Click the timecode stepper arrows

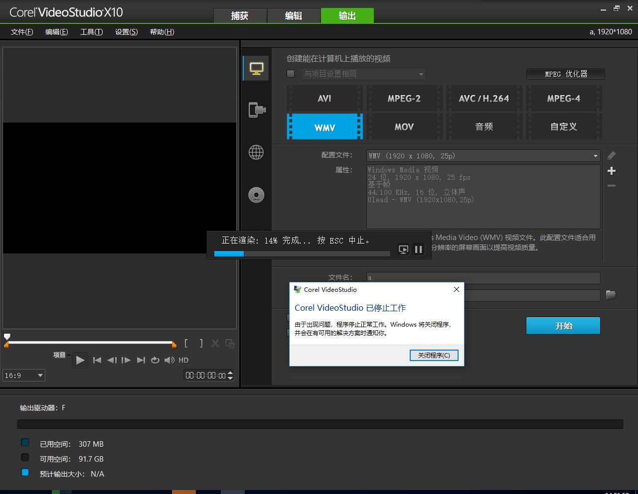coord(230,375)
